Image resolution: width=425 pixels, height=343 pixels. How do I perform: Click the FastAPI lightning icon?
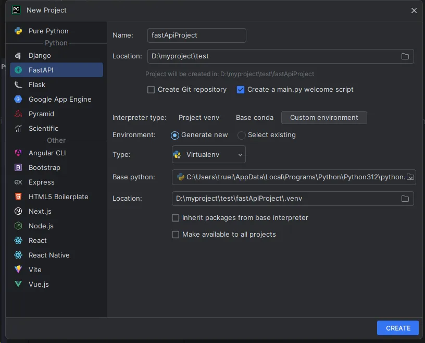(x=18, y=70)
